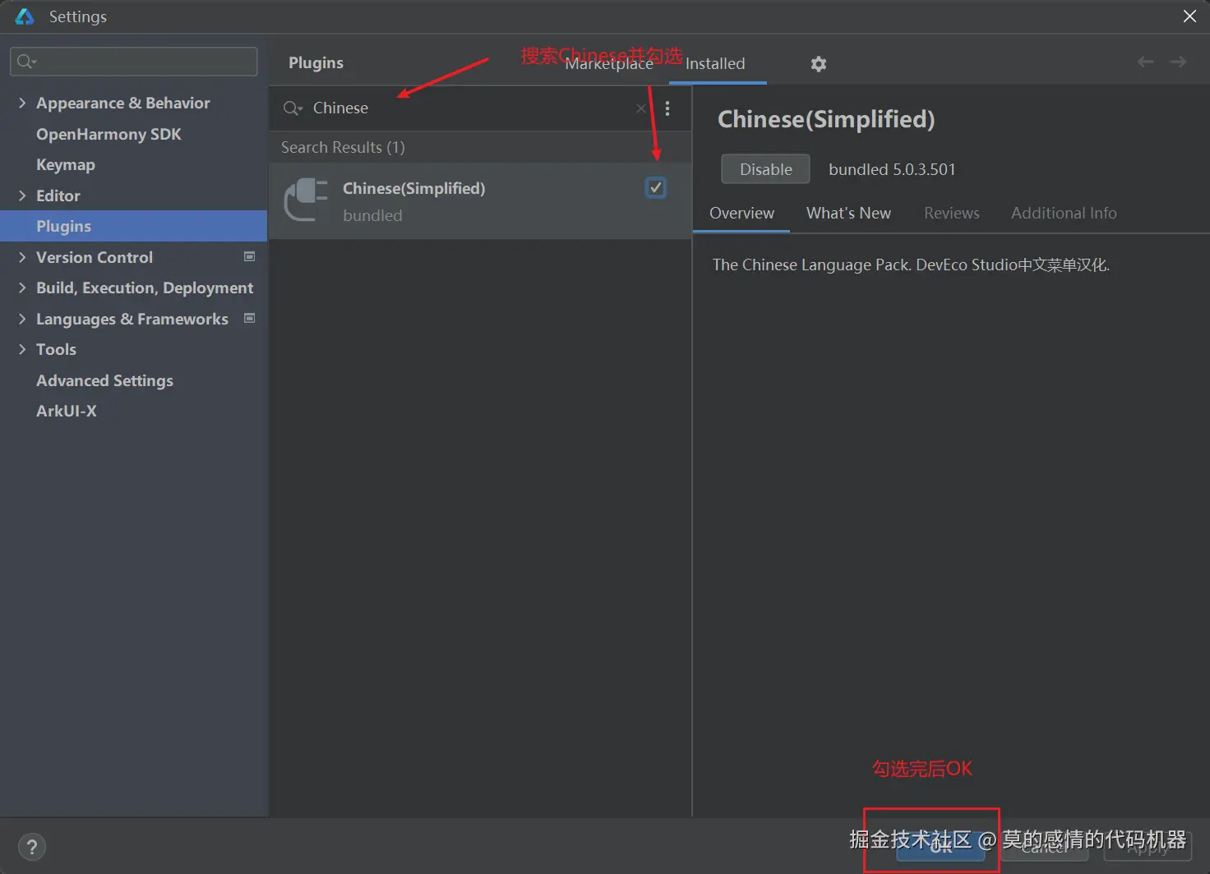This screenshot has height=874, width=1210.
Task: Expand the Editor settings section
Action: [22, 195]
